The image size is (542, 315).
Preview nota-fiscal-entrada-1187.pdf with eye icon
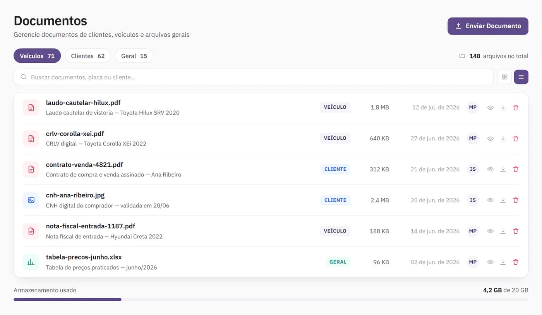490,231
